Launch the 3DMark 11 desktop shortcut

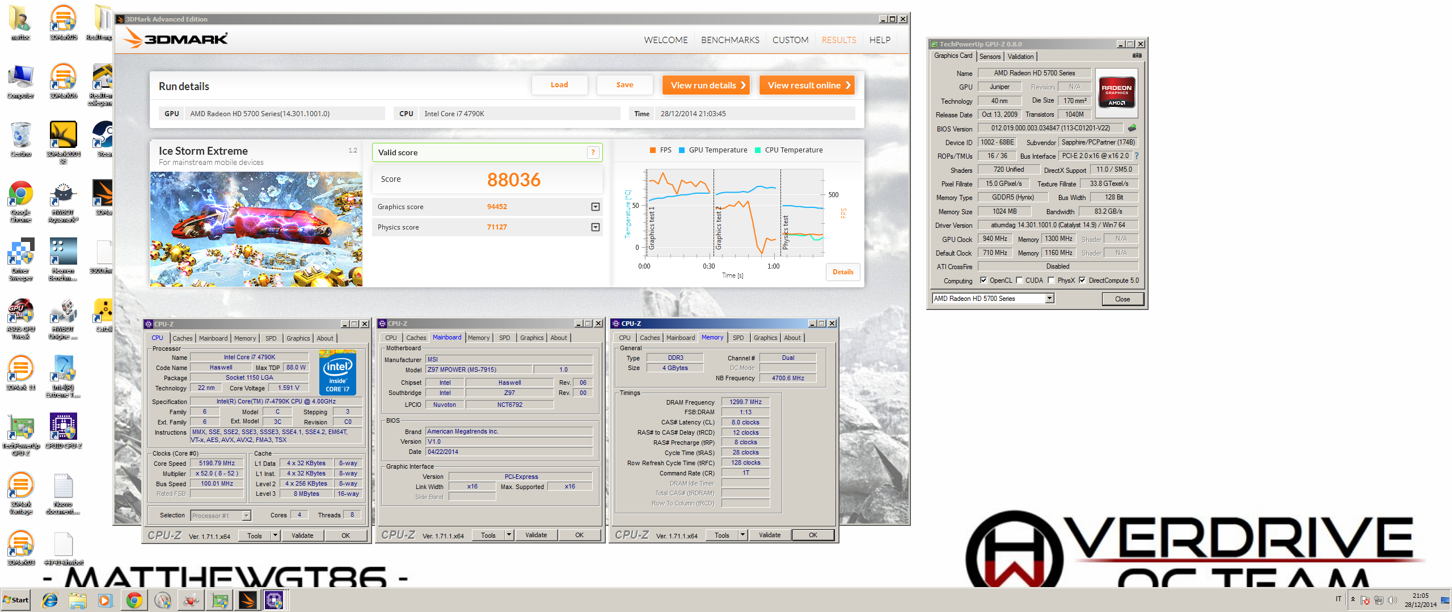click(x=21, y=373)
